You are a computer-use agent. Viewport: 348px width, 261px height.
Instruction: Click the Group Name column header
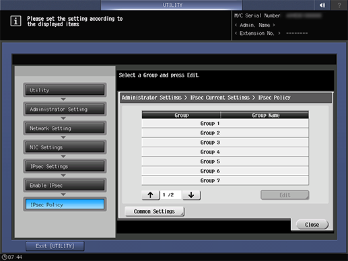265,115
